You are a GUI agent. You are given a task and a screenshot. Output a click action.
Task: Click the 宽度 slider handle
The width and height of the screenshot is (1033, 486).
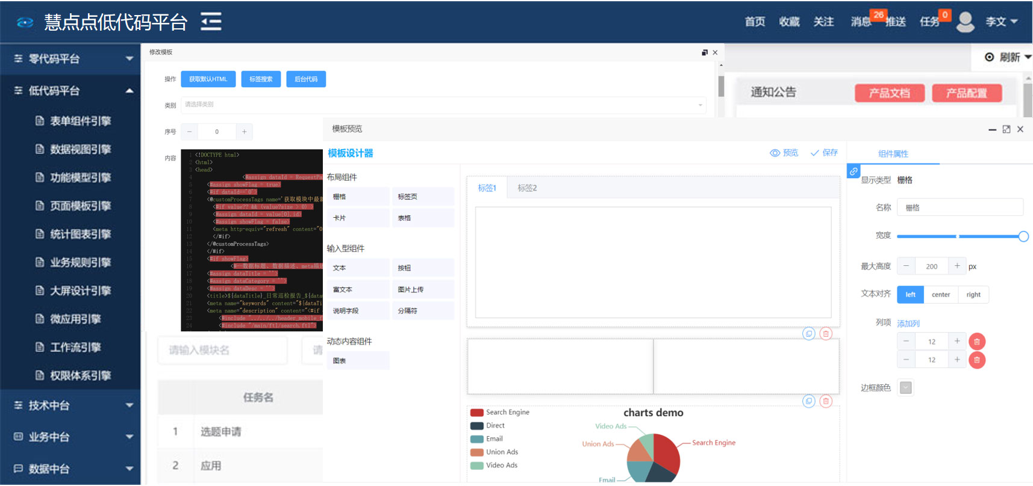coord(1023,236)
